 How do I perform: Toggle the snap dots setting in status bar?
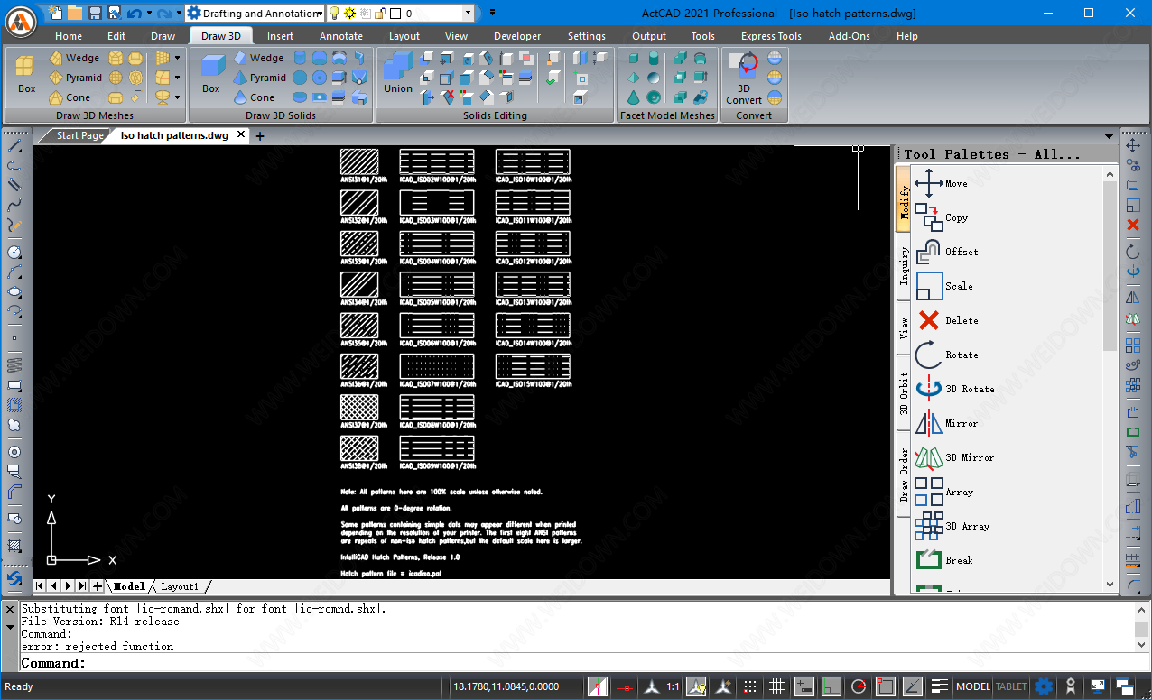coord(750,686)
